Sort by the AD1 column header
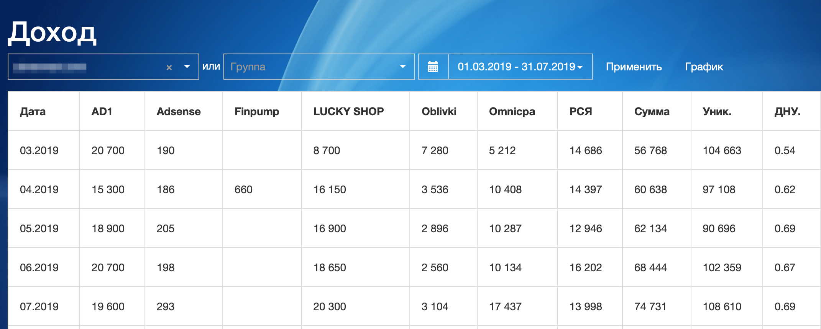 pos(102,111)
